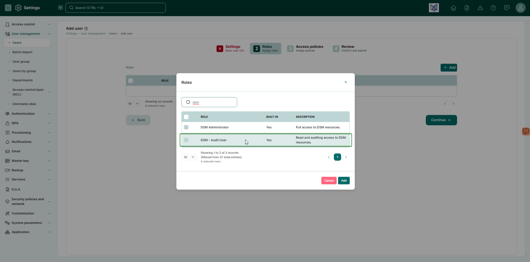Click Cancel button in Roles dialog

(x=329, y=180)
